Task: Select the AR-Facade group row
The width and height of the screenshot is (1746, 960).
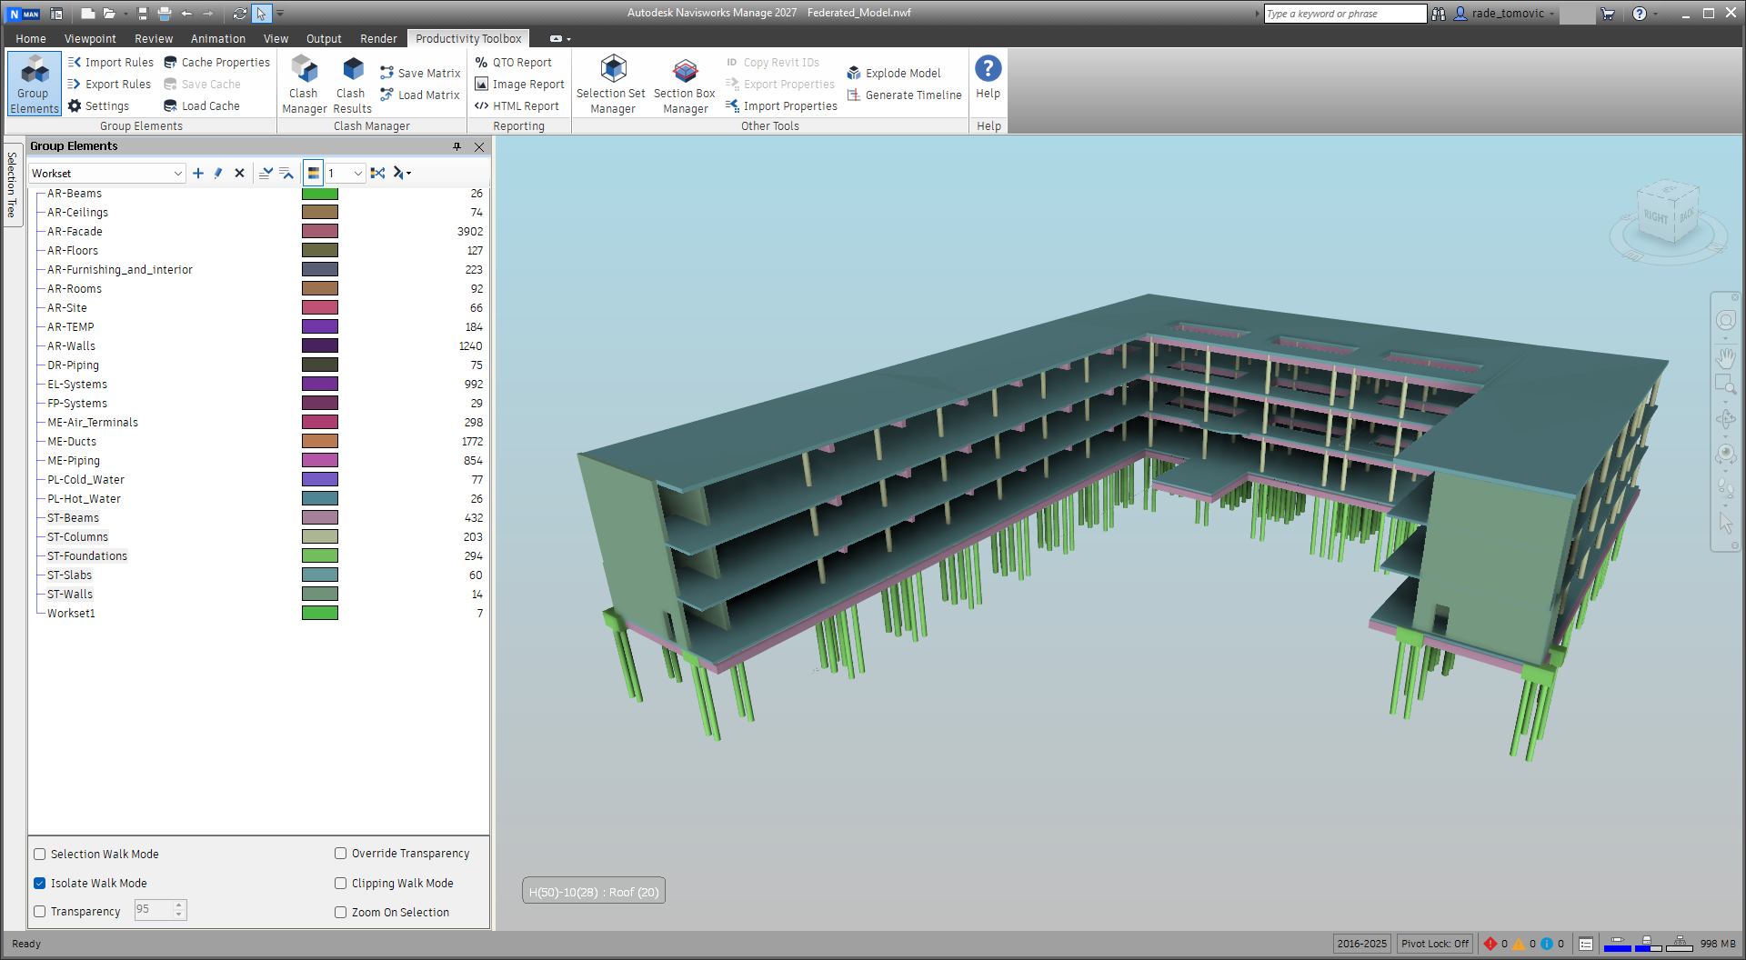Action: 259,231
